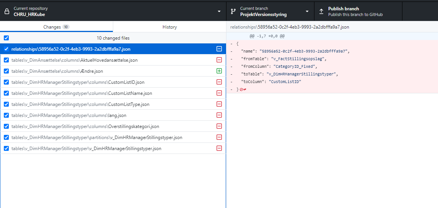This screenshot has height=208, width=438.
Task: Click the deleted status icon on relationships json row
Action: [219, 49]
